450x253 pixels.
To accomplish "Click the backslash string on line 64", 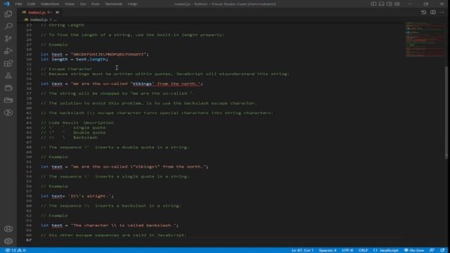I will coord(124,225).
